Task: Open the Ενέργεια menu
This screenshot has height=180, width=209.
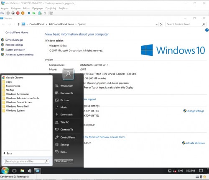Action: tap(16, 8)
